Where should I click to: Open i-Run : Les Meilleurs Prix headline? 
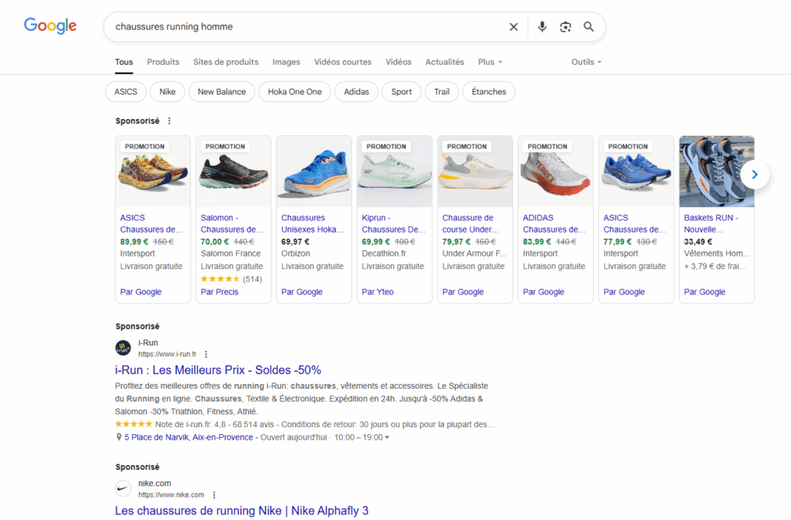pyautogui.click(x=218, y=370)
